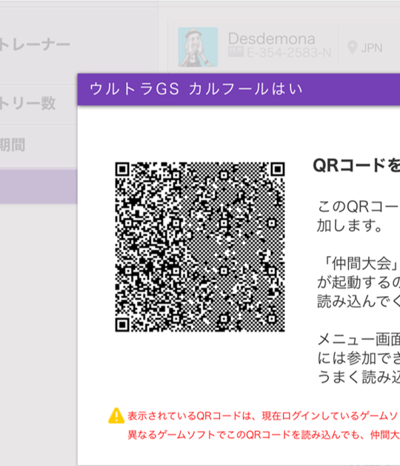This screenshot has height=466, width=400.
Task: Click the うまく読み込 text line
Action: 359,378
